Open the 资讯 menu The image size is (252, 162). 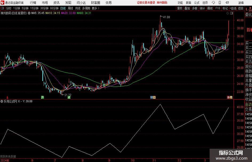point(57,3)
